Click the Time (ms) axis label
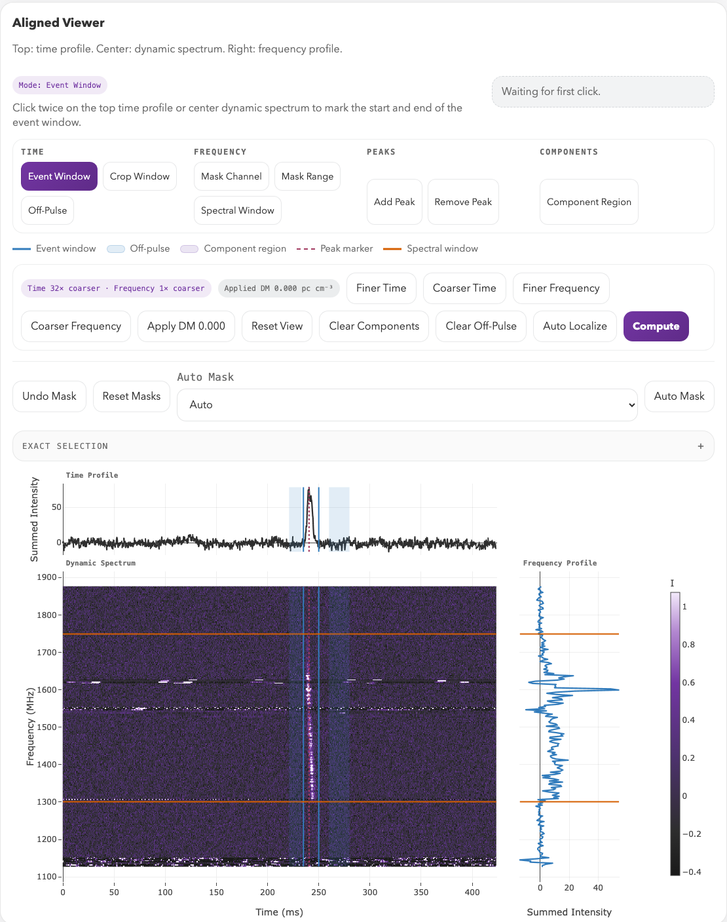727x922 pixels. [279, 912]
